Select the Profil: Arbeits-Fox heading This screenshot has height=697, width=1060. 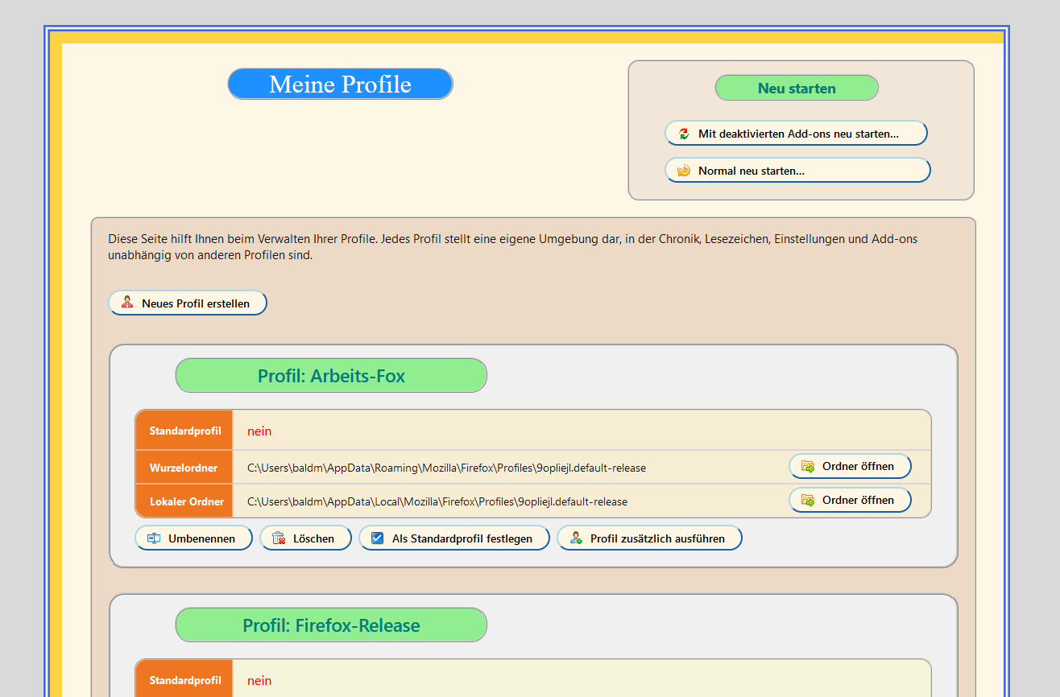tap(331, 376)
